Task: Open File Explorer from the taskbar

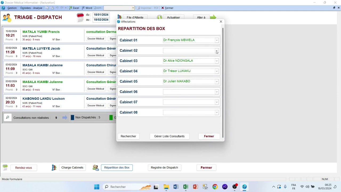Action: (166, 187)
